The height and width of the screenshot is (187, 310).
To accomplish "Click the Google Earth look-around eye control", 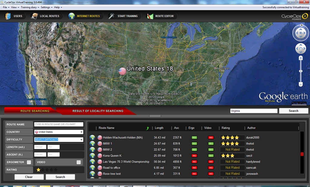I will [301, 33].
